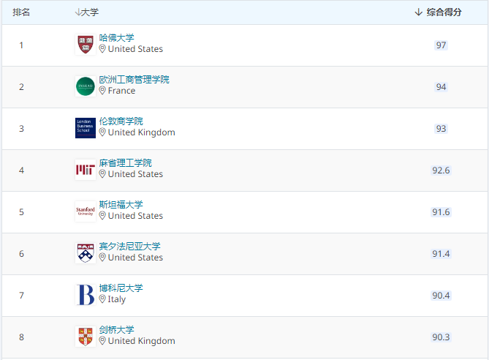
Task: Click United States text under 斯坦福大学
Action: point(135,216)
